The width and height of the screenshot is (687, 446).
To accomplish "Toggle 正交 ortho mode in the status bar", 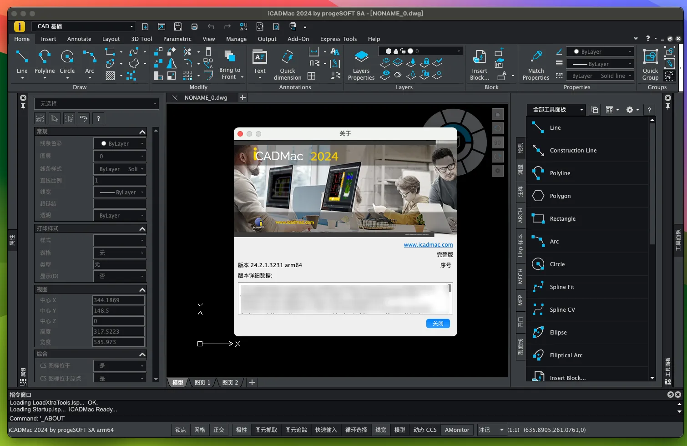I will coord(219,430).
